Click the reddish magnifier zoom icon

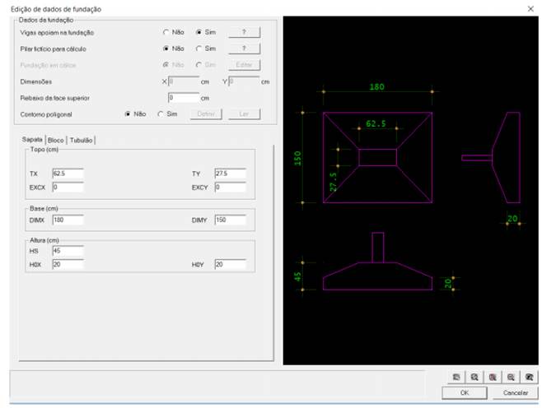pos(493,377)
